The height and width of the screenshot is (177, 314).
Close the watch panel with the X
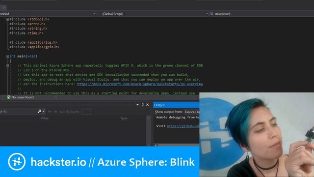[147, 105]
